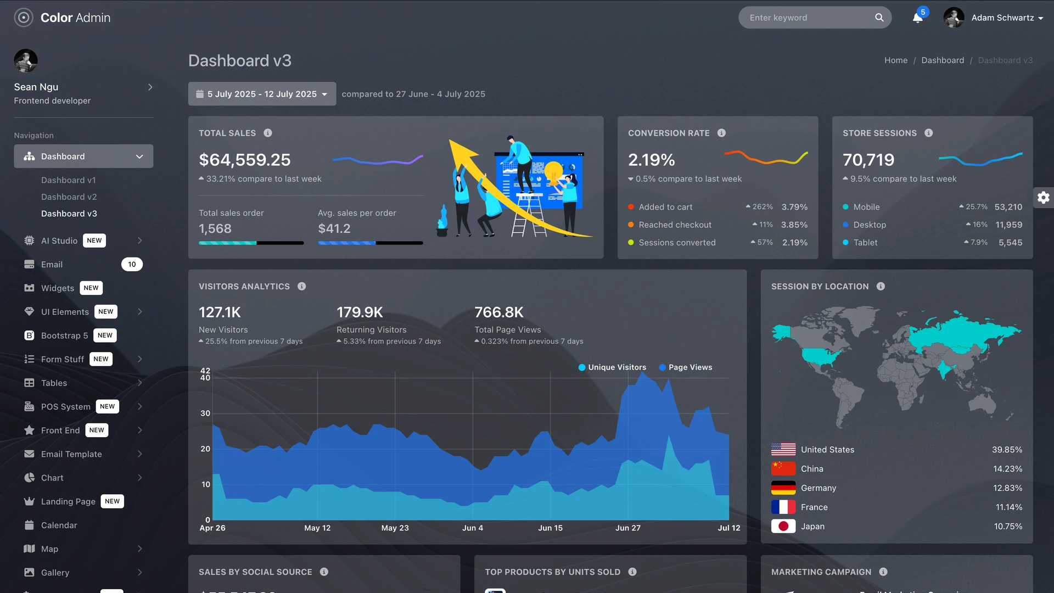This screenshot has width=1054, height=593.
Task: Expand the Sean Ngu profile chevron
Action: 150,87
